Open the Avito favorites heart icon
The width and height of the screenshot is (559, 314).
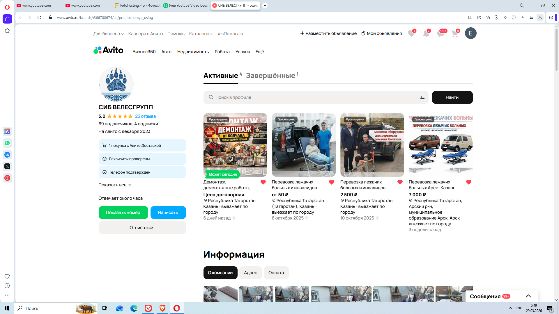pos(411,34)
